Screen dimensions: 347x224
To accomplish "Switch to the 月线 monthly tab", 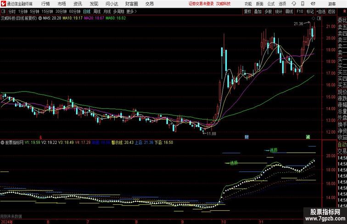I will (x=107, y=11).
